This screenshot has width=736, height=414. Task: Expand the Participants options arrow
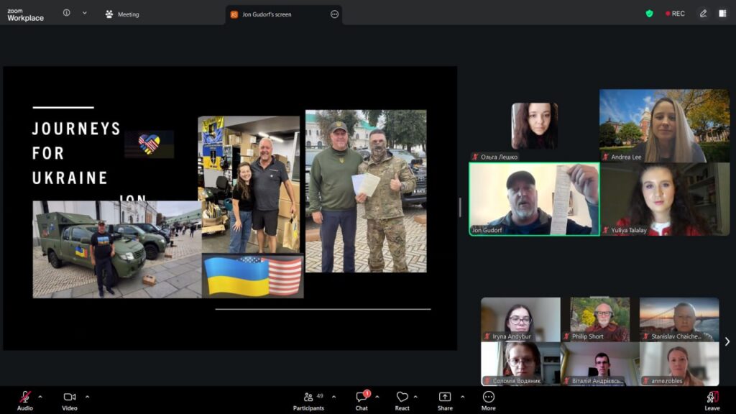(333, 396)
